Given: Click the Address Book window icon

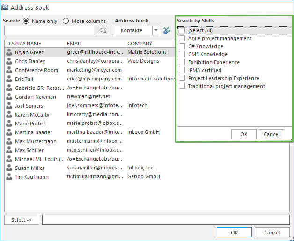Looking at the screenshot, I should click(x=5, y=7).
